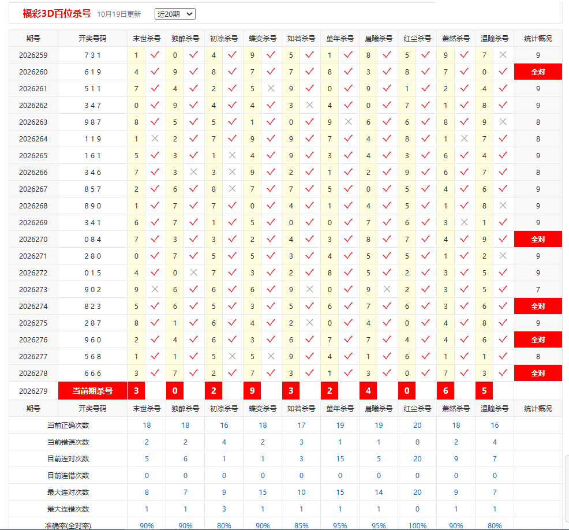Click the 福彩3D百位杀号 page title
569x530 pixels.
57,13
